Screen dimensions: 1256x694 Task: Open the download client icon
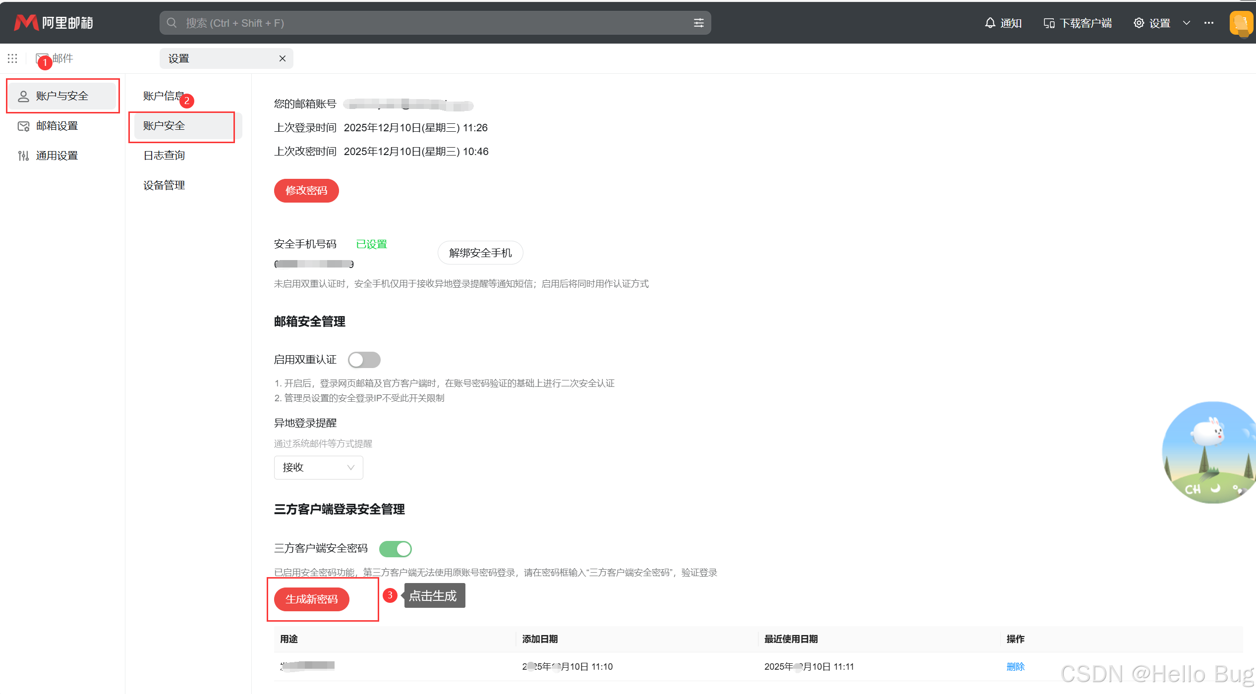click(x=1049, y=23)
